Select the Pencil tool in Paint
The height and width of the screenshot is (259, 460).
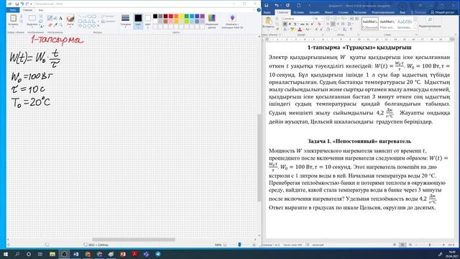50,18
